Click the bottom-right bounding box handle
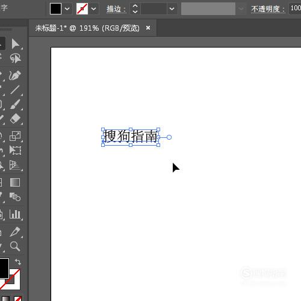 coord(158,145)
